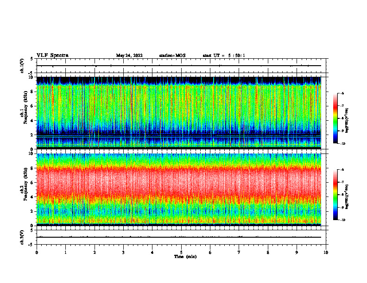Click the log(PSD) label beside ch.2 colorbar
Image resolution: width=367 pixels, height=283 pixels.
(x=347, y=197)
